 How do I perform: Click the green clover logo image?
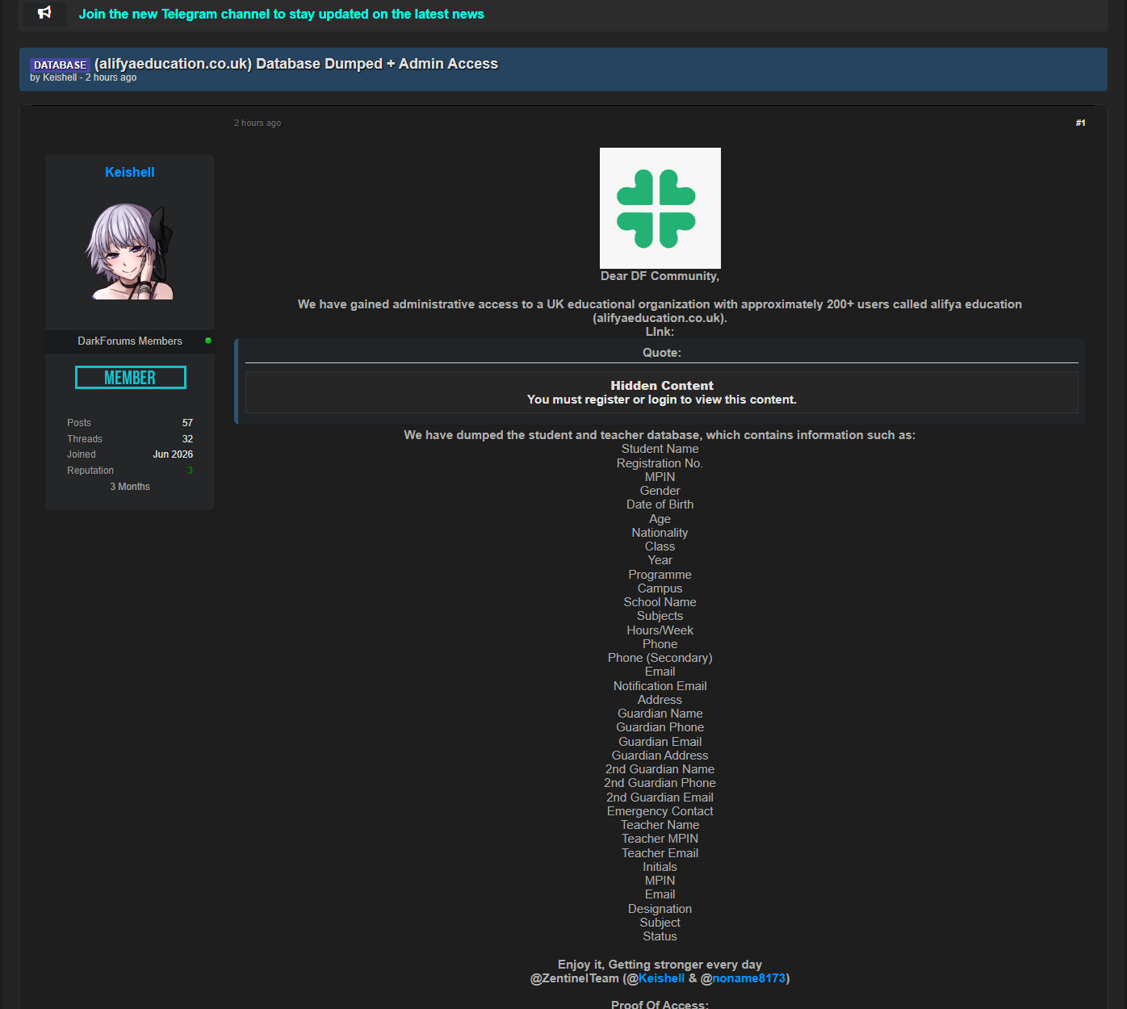[660, 208]
